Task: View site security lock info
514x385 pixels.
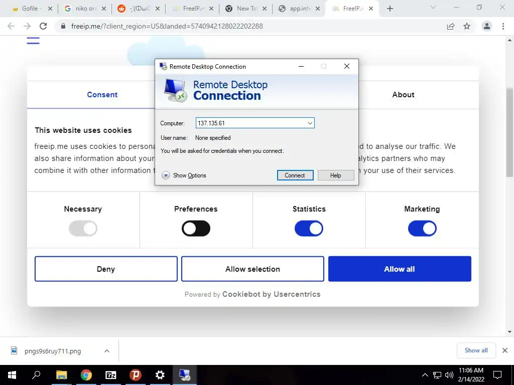Action: pos(63,26)
